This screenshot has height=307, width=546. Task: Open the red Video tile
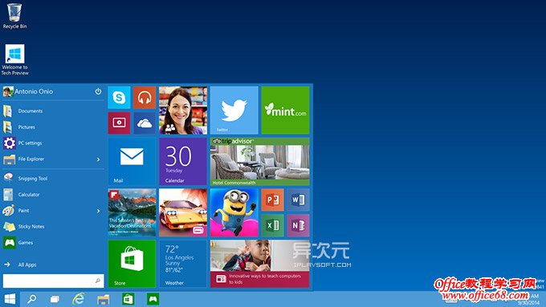tap(119, 123)
